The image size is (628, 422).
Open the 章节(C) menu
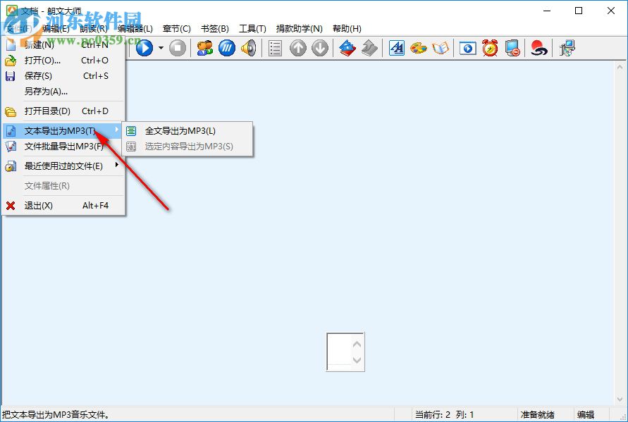pos(177,29)
